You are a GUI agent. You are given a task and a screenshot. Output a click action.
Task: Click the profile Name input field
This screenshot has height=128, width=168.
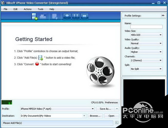tap(146, 27)
